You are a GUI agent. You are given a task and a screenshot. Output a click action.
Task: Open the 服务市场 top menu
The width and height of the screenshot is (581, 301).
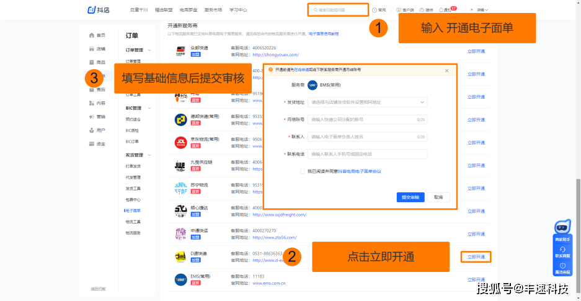(213, 10)
